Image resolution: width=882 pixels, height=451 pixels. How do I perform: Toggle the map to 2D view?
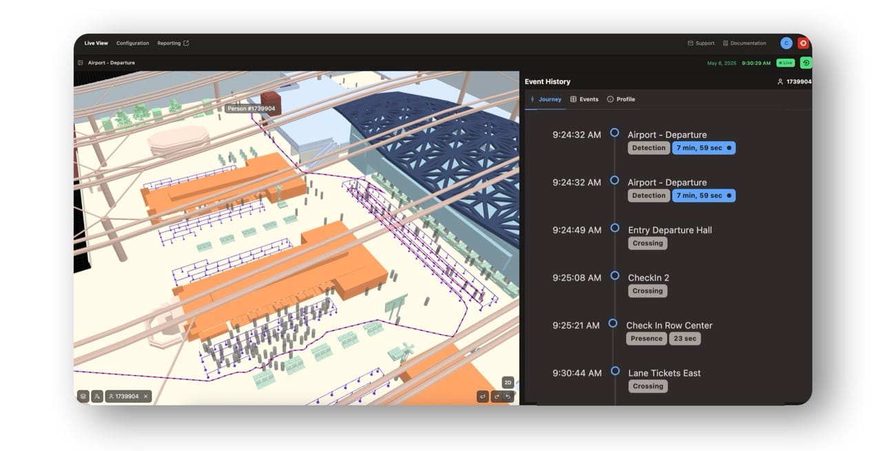coord(509,381)
